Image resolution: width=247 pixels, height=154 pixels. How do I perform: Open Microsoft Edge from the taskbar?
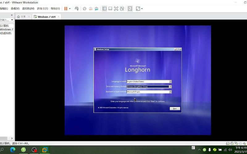click(13, 150)
